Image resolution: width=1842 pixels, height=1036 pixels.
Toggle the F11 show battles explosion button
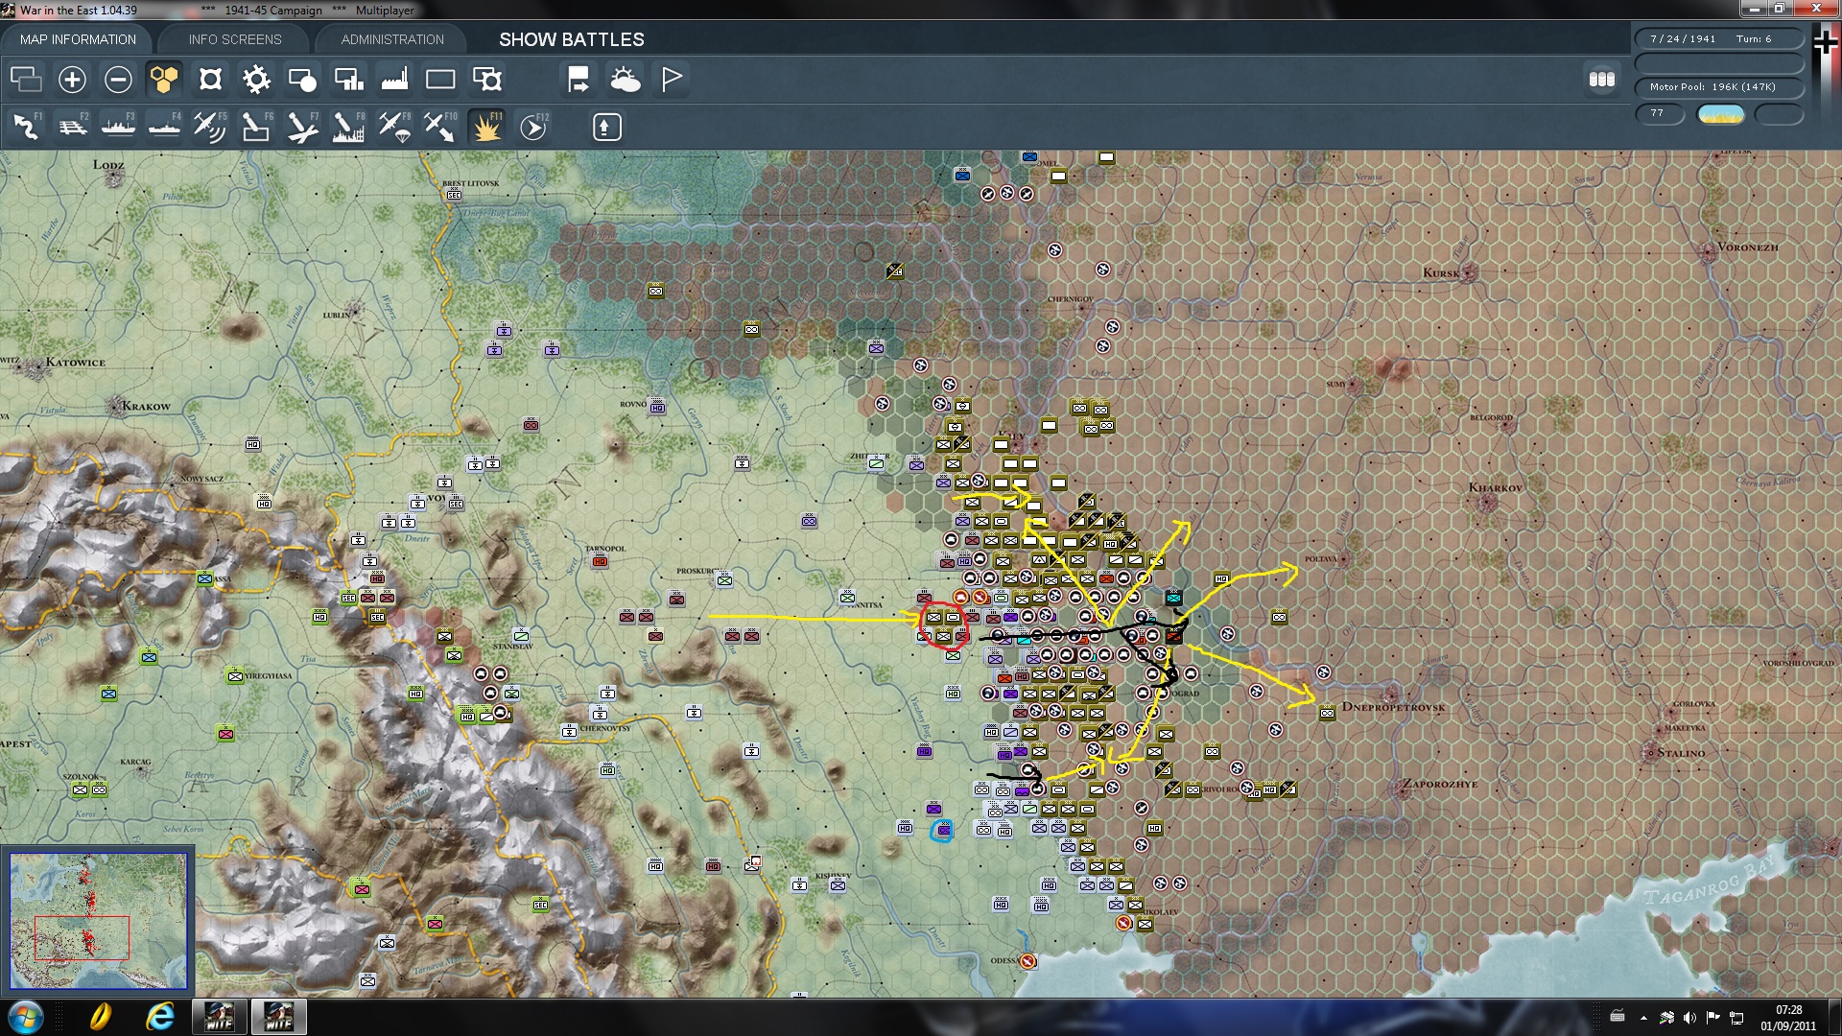[x=486, y=127]
